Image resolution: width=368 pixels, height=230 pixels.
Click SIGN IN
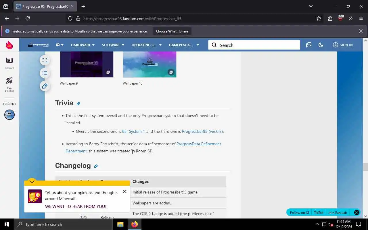coord(343,45)
